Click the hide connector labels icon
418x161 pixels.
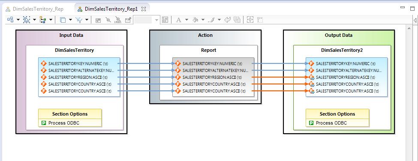click(x=118, y=20)
